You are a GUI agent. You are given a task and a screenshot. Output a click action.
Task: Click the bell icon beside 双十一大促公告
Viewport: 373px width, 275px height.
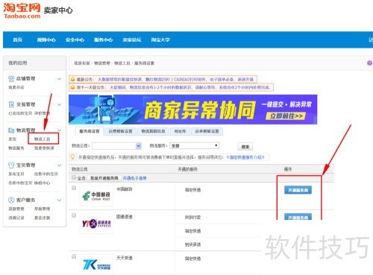73,87
